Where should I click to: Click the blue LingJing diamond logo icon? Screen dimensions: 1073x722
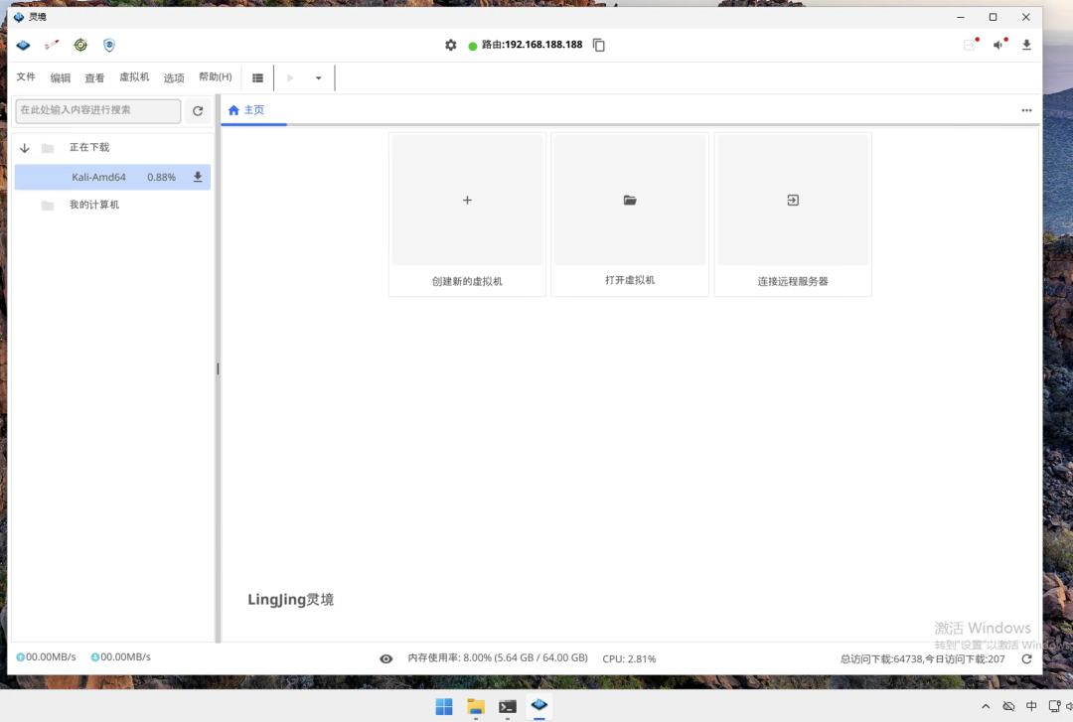23,45
